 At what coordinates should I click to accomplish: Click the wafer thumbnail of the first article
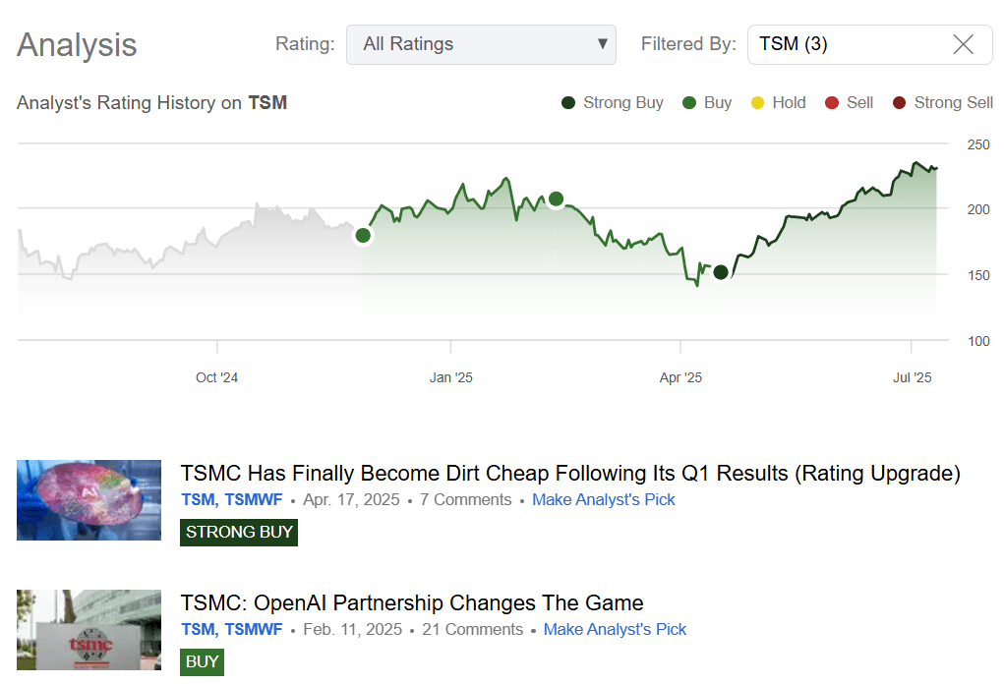[x=89, y=499]
